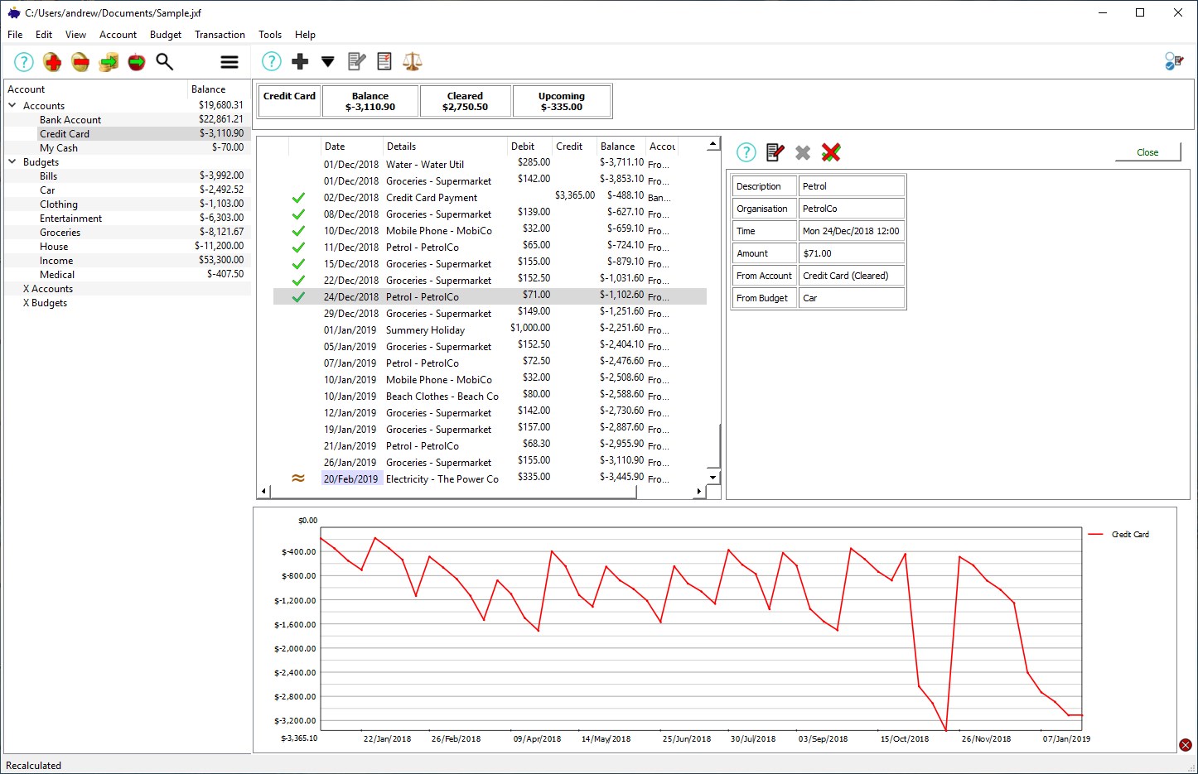
Task: Toggle cleared tick on Credit Card Payment row
Action: tap(298, 198)
